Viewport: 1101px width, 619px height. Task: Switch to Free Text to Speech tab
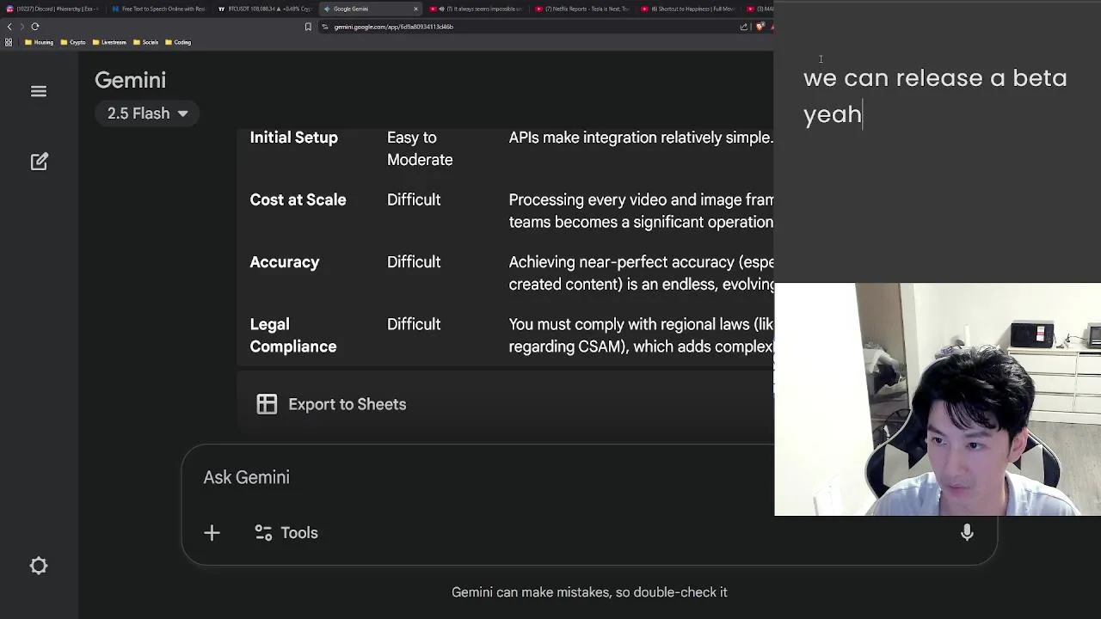[x=159, y=9]
